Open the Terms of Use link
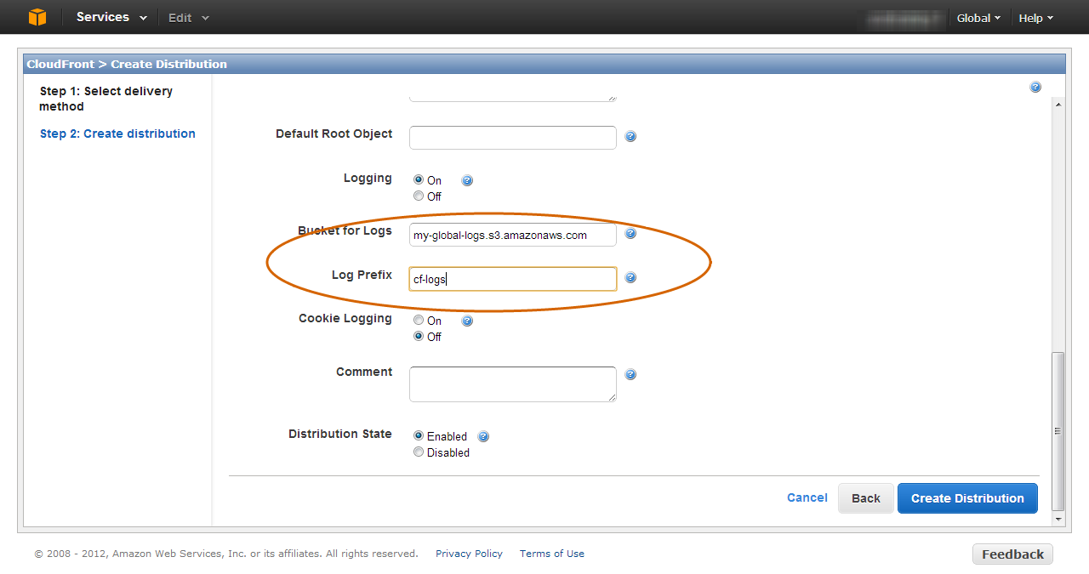 [x=552, y=554]
